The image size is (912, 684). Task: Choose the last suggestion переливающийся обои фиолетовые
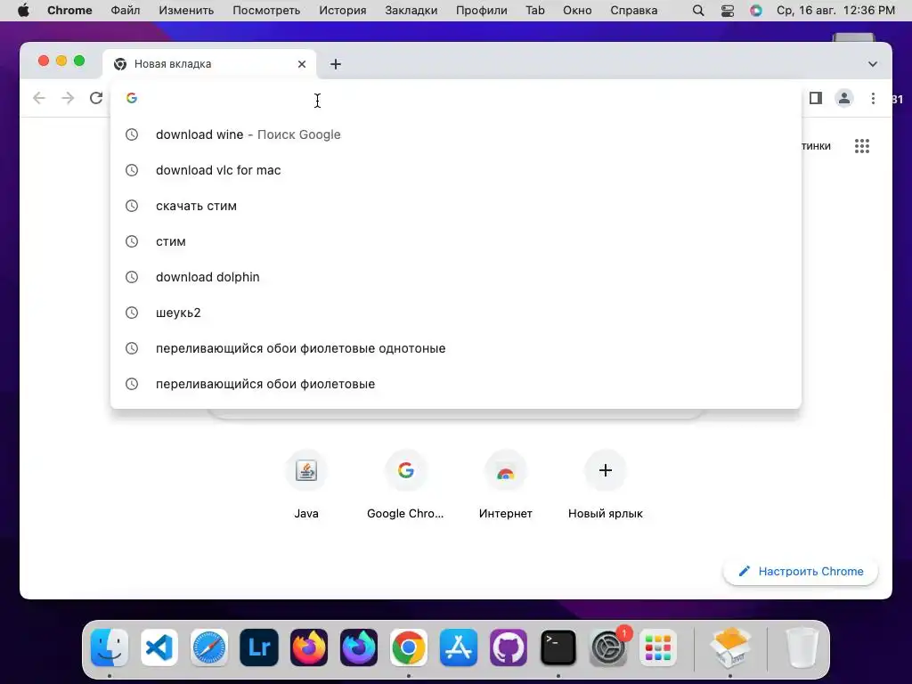[456, 384]
